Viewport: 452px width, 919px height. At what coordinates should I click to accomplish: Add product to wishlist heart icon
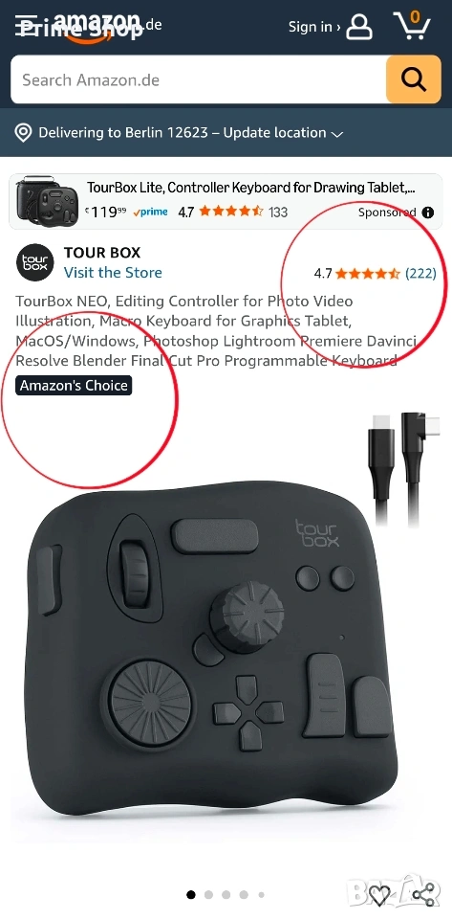coord(379,895)
